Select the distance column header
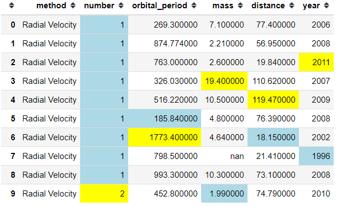The image size is (337, 207). [x=268, y=6]
